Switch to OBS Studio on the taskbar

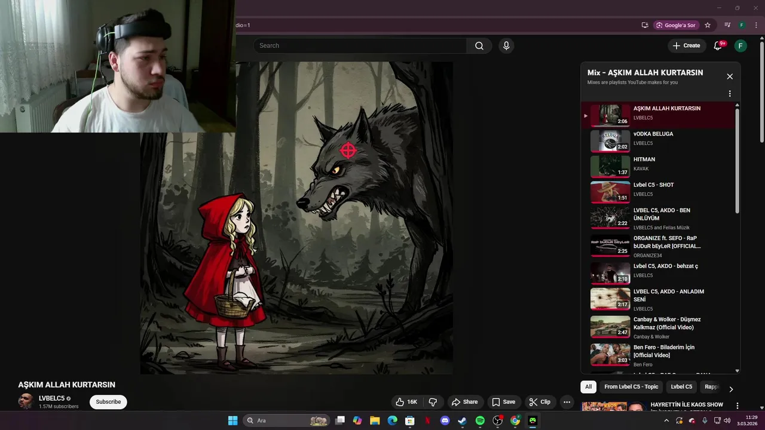[497, 420]
